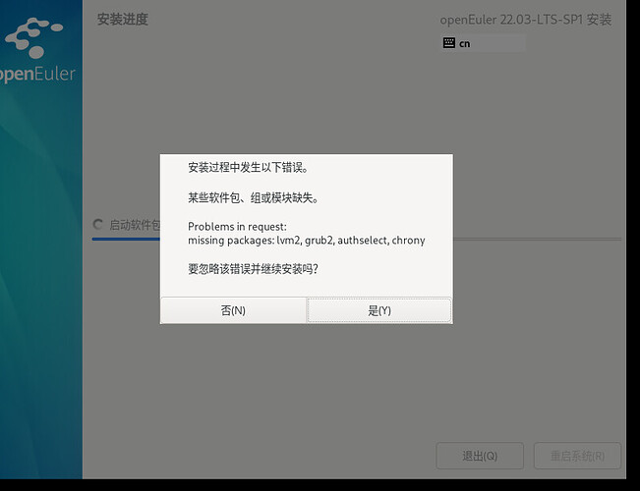The width and height of the screenshot is (640, 491).
Task: Click the 重启系统(R) reboot button
Action: (x=577, y=457)
